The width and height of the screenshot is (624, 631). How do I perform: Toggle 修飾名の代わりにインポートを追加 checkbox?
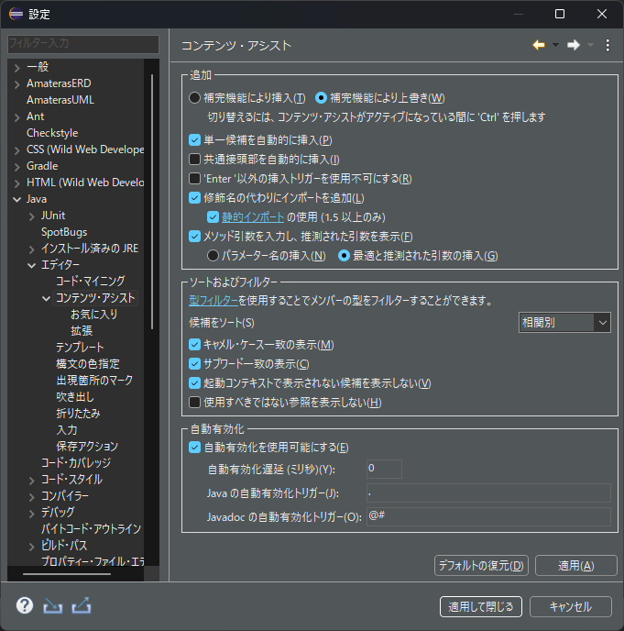click(194, 197)
